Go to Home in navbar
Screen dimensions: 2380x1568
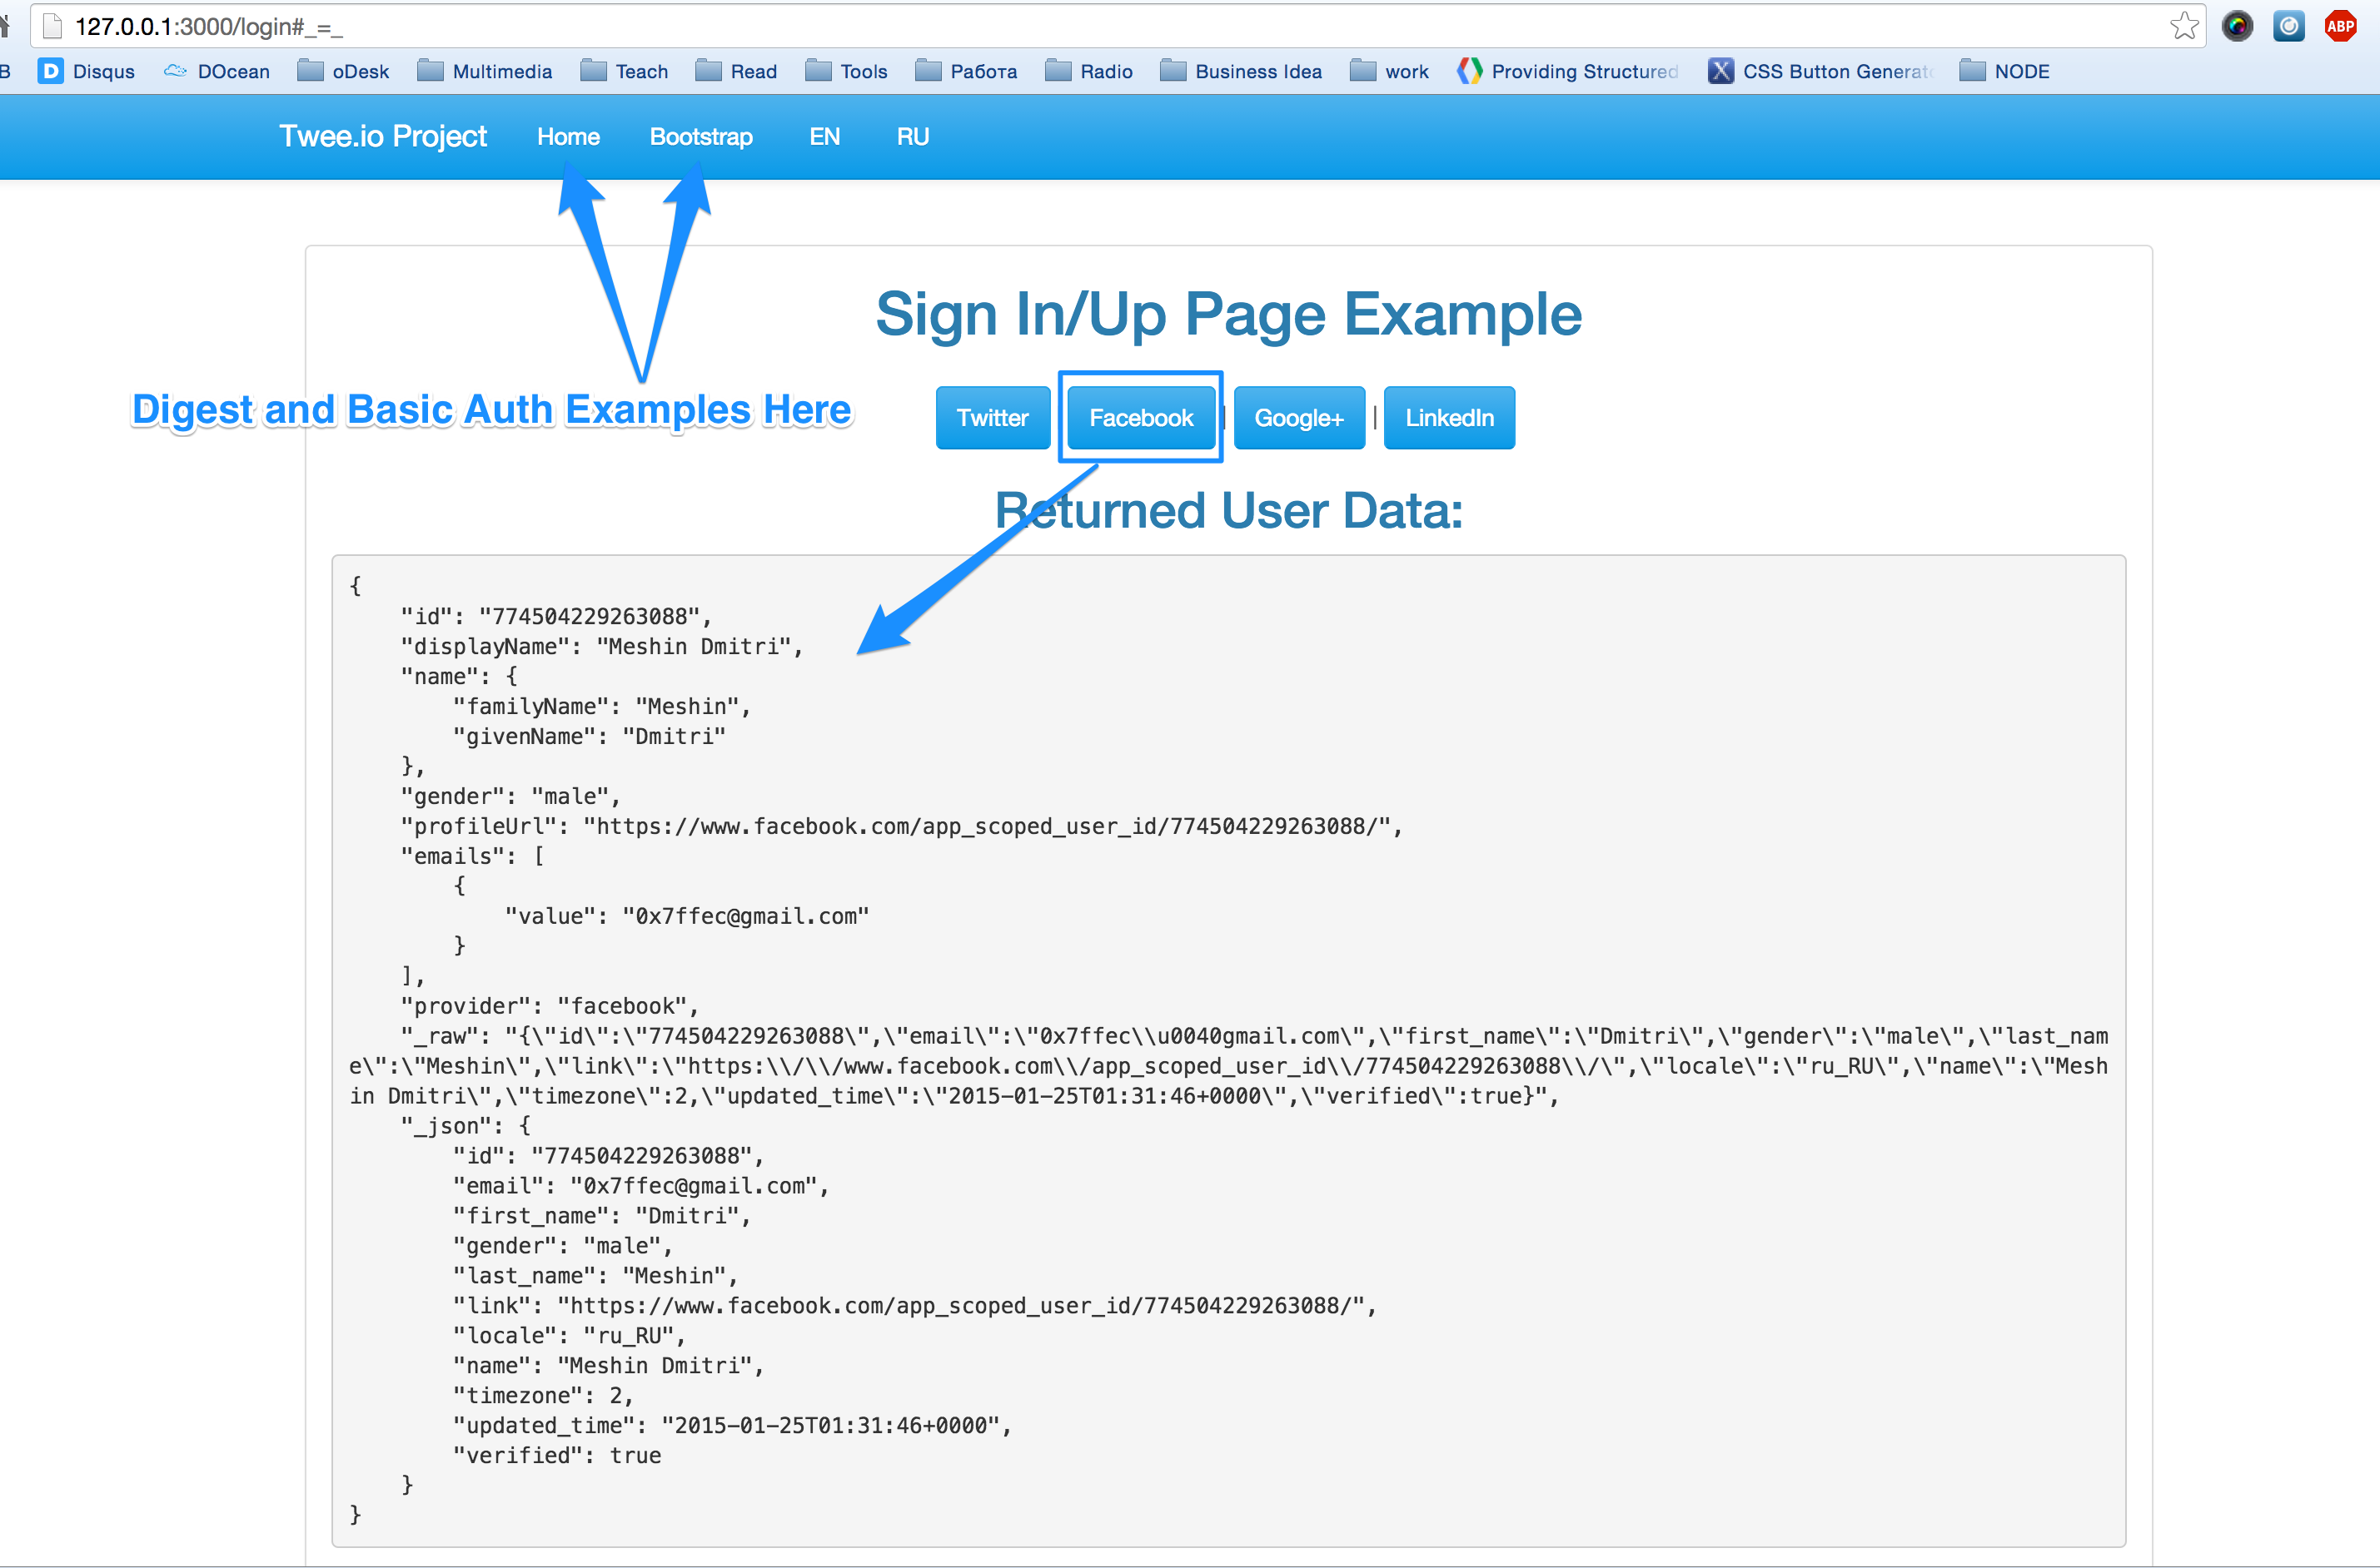click(568, 137)
